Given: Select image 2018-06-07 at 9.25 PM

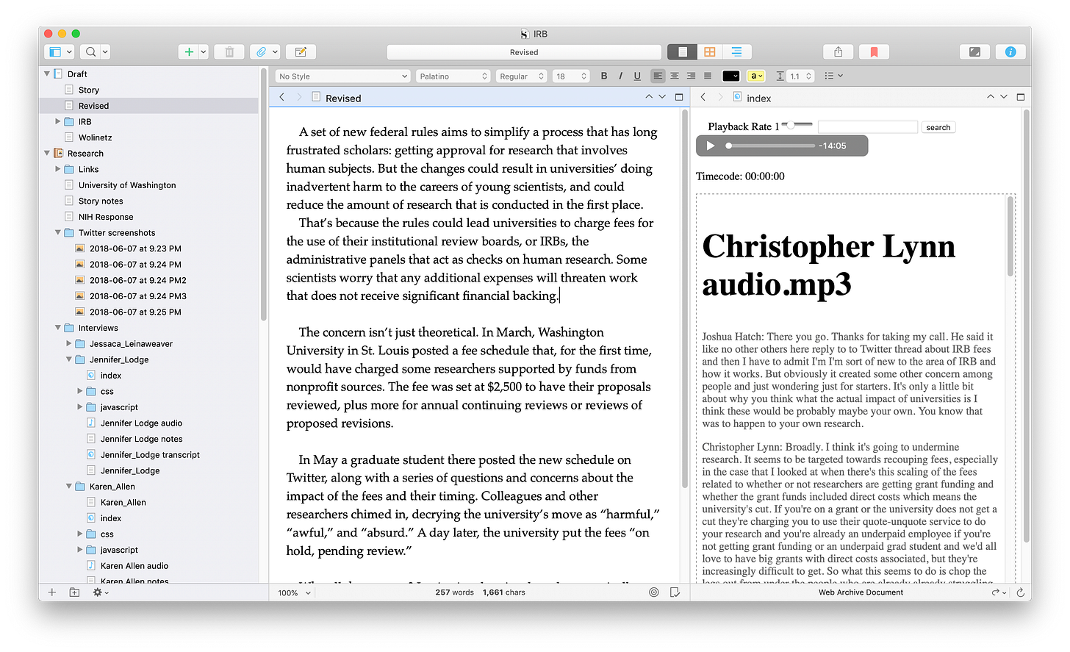Looking at the screenshot, I should tap(134, 312).
